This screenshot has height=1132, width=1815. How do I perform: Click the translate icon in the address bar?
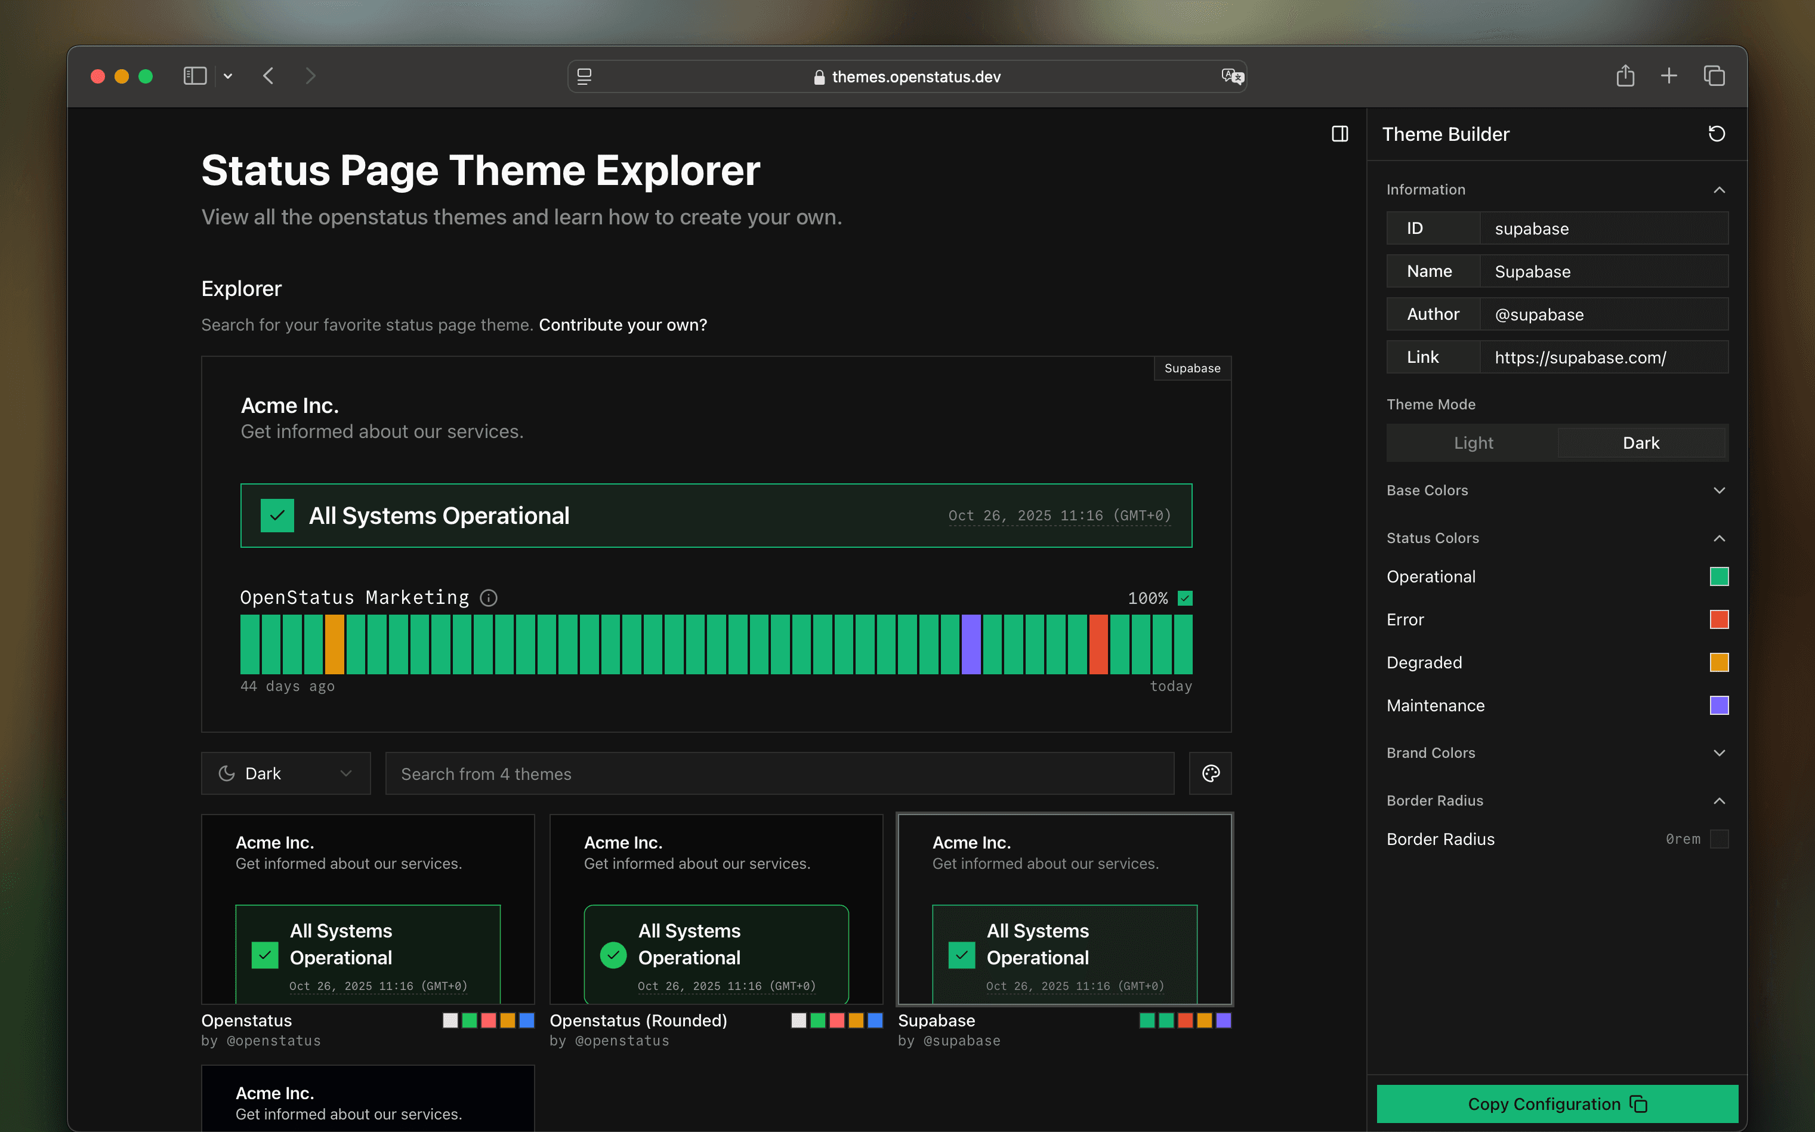tap(1232, 76)
